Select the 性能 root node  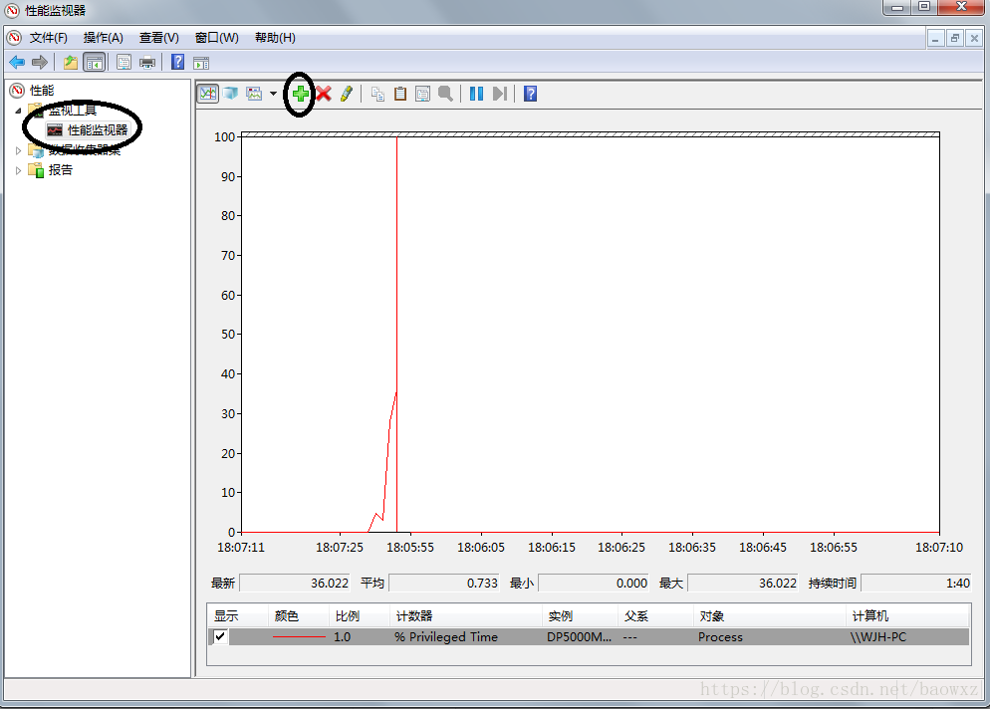42,91
